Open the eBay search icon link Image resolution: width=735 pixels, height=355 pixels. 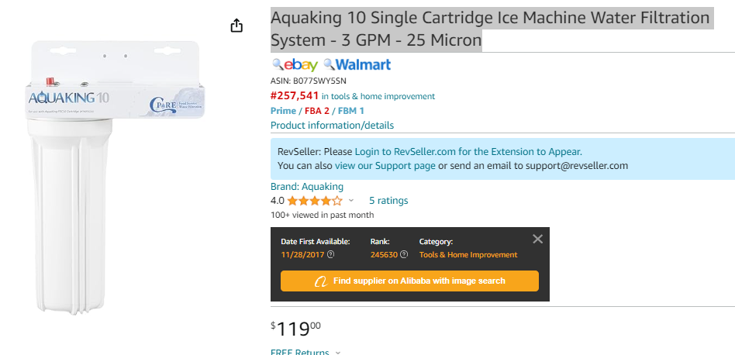coord(295,64)
